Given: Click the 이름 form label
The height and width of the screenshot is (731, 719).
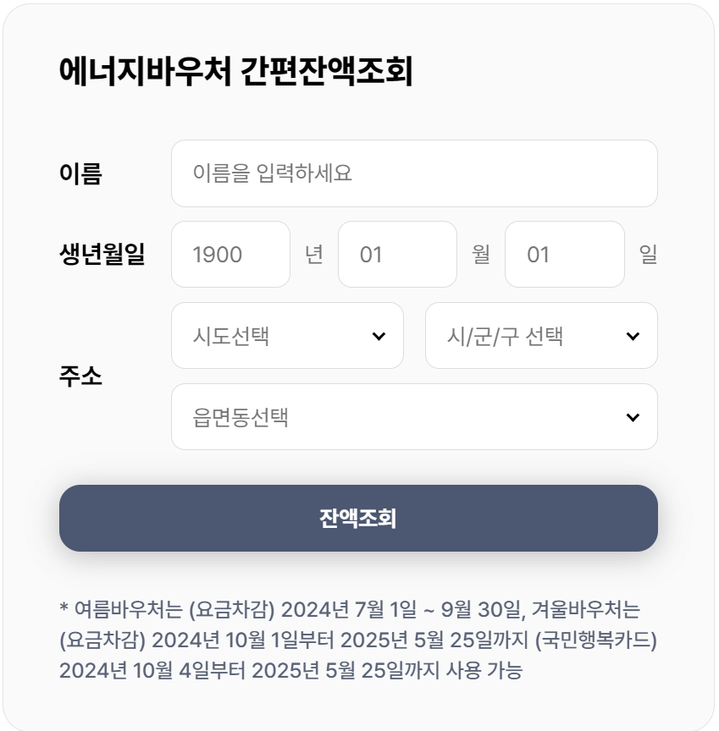Looking at the screenshot, I should coord(79,173).
